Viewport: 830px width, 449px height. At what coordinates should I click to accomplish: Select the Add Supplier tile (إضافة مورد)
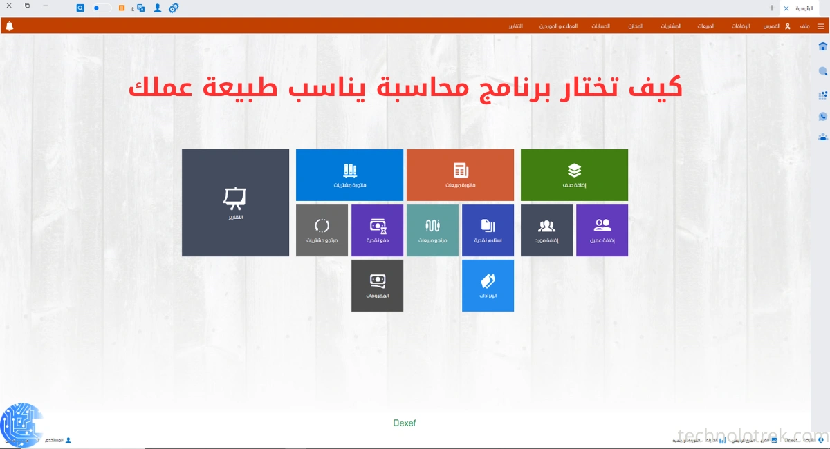click(x=546, y=230)
